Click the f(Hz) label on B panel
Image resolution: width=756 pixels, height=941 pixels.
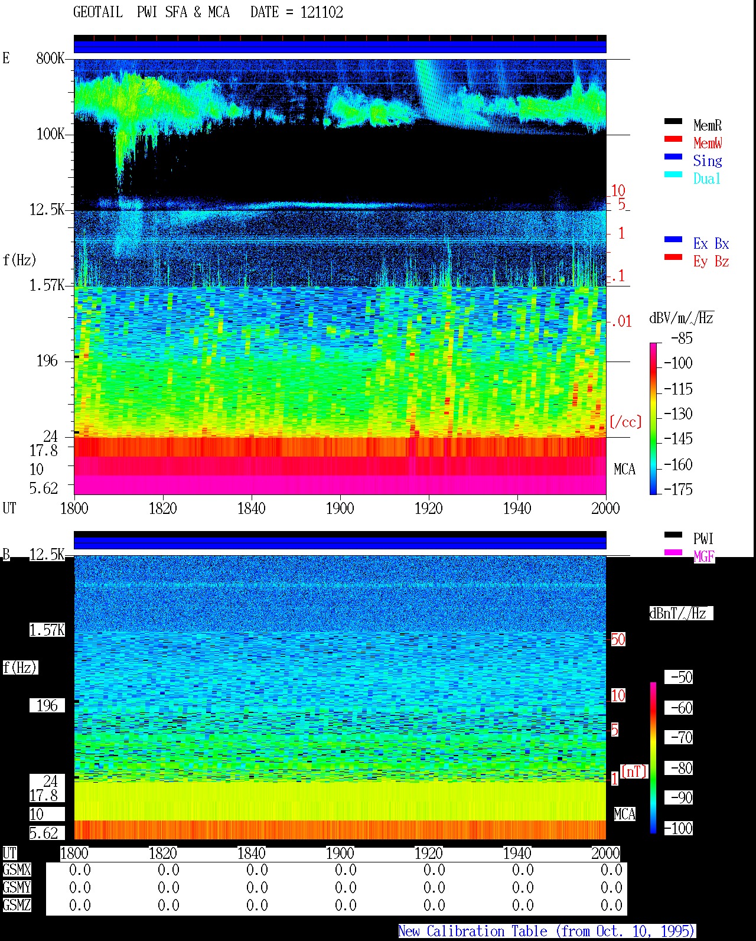[19, 668]
